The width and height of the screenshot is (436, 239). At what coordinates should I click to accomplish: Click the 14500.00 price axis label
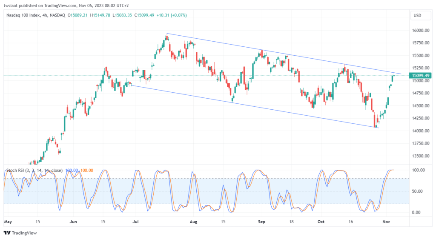421,106
